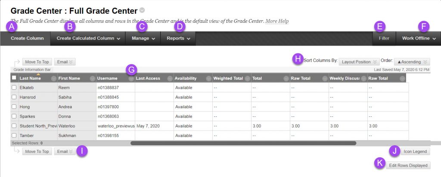
Task: Expand the top Email dropdown button
Action: tap(65, 62)
